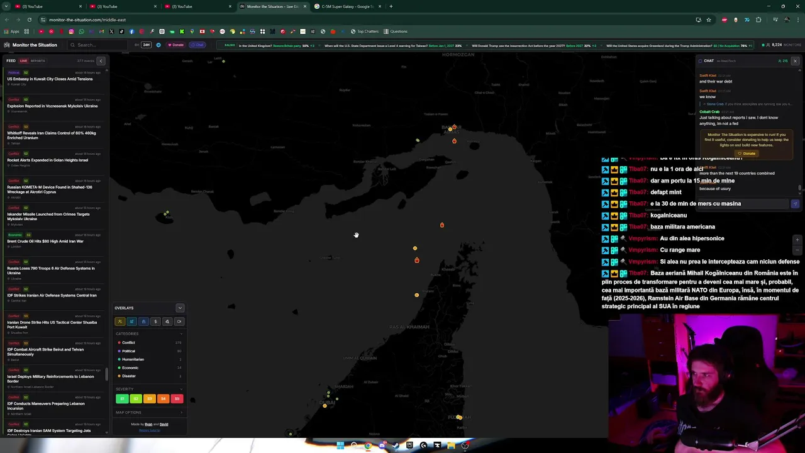Toggle the first yellow people overlay icon
This screenshot has width=805, height=453.
[x=119, y=322]
